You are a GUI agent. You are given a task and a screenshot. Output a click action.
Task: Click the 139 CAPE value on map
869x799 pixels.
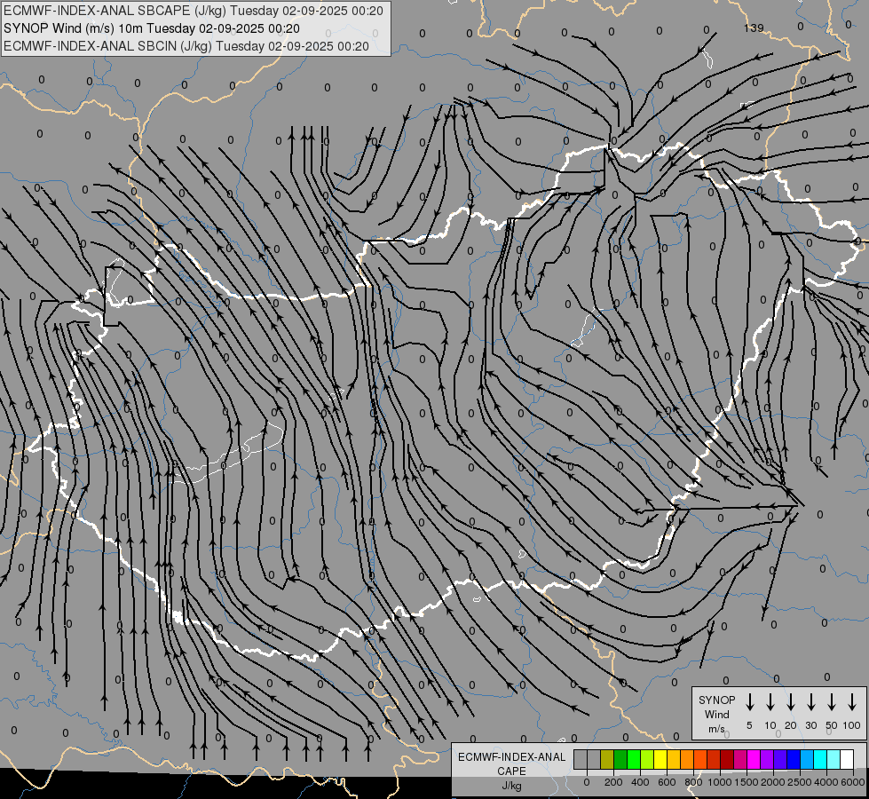click(754, 28)
